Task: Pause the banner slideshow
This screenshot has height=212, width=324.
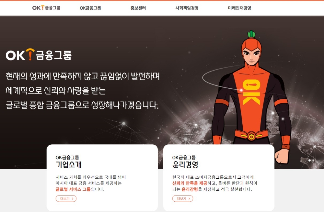Action: pos(313,161)
